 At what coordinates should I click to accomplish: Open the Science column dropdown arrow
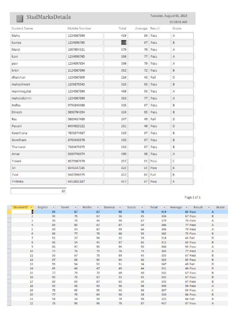pos(120,207)
